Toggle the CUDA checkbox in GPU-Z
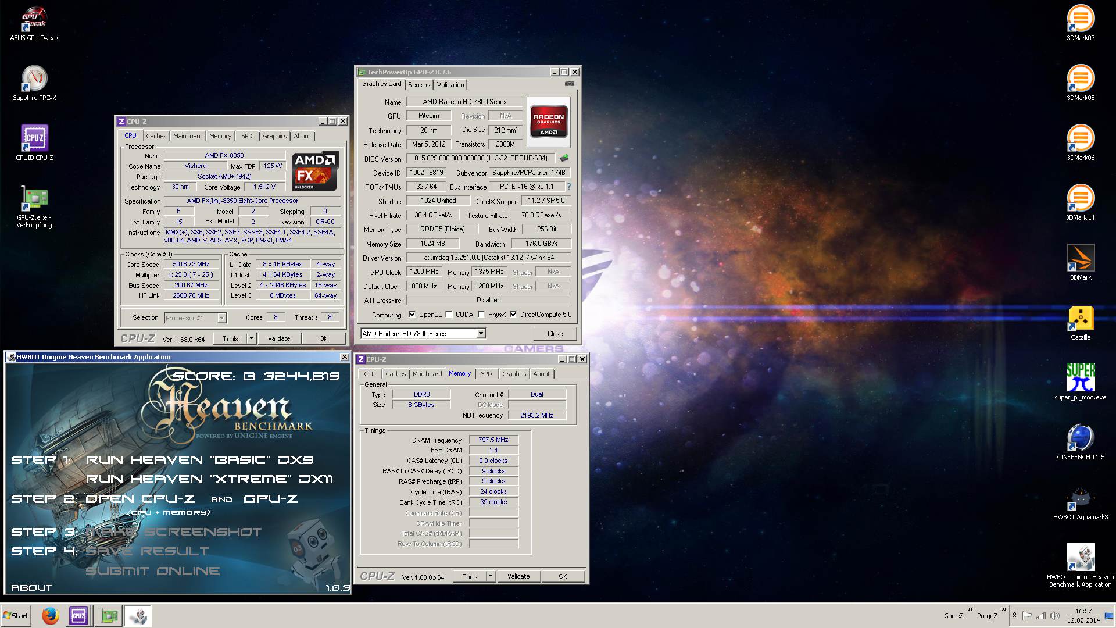 [449, 315]
